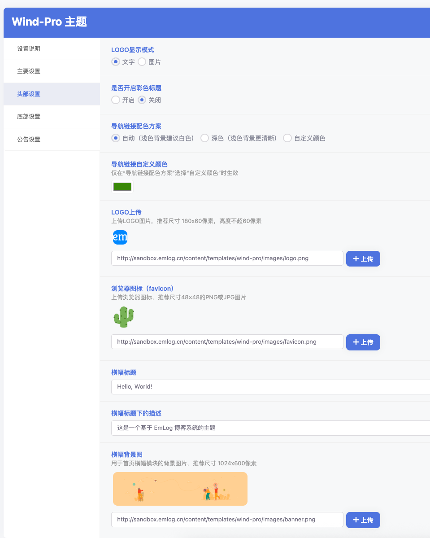Click 上传 button for LOGO

pos(363,259)
